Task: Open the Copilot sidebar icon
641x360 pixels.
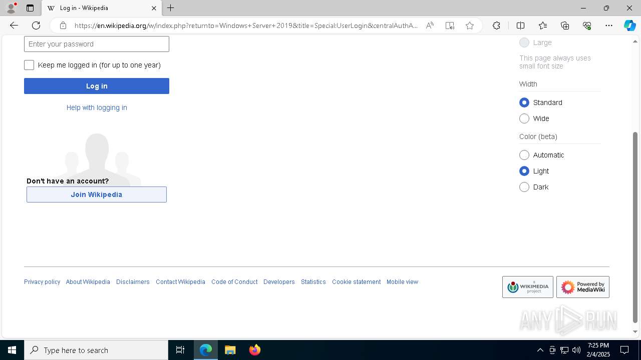Action: pos(629,25)
